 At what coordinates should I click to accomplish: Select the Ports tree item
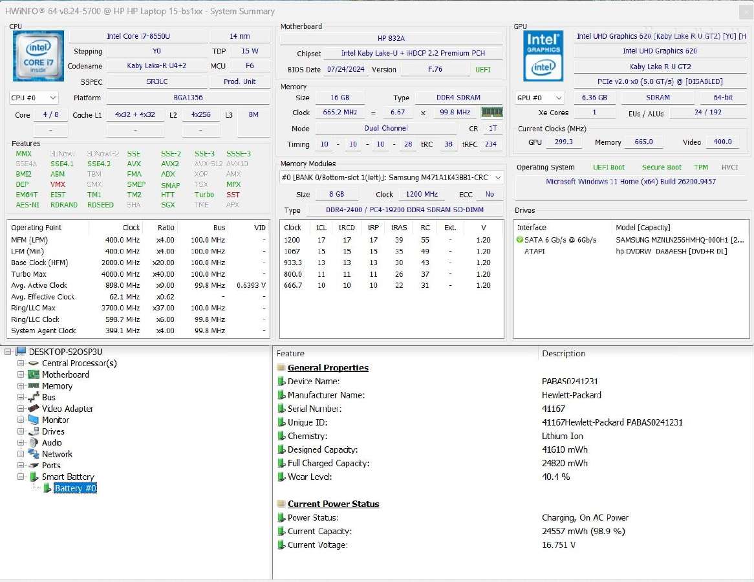click(x=51, y=465)
